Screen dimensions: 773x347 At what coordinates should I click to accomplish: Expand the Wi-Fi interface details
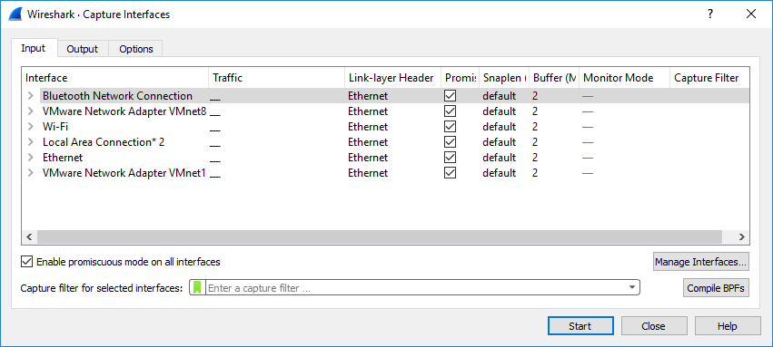coord(31,127)
